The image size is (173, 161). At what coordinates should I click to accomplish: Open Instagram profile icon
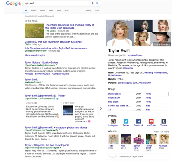click(x=113, y=121)
